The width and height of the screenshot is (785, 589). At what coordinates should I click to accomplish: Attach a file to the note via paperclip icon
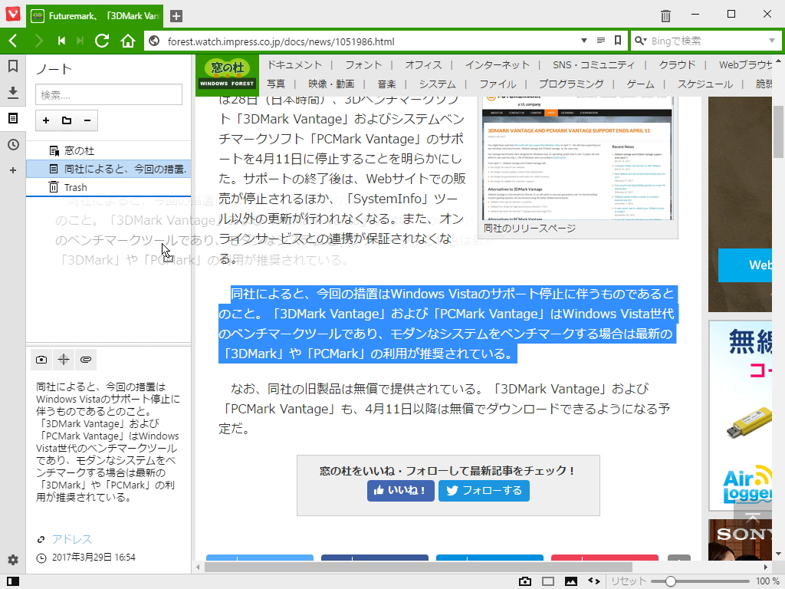coord(85,359)
